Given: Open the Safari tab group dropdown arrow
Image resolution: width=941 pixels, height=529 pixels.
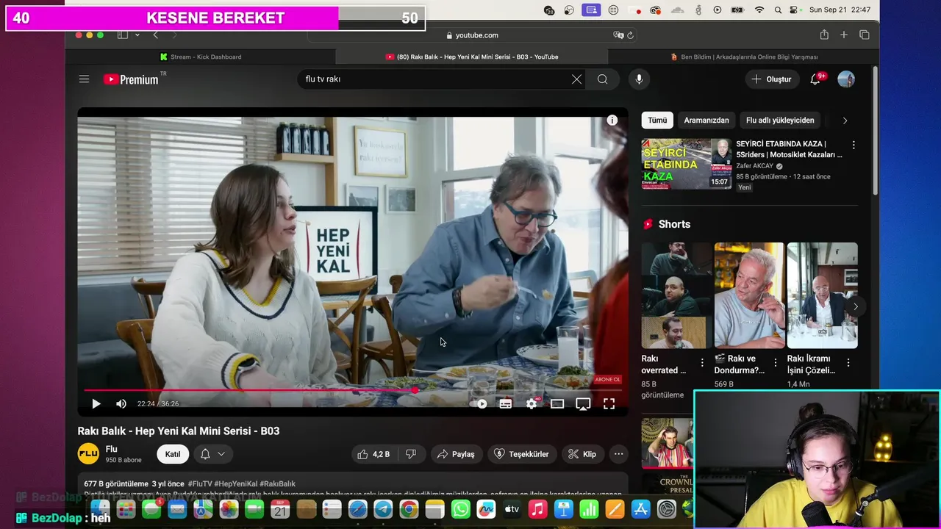Looking at the screenshot, I should coord(137,35).
